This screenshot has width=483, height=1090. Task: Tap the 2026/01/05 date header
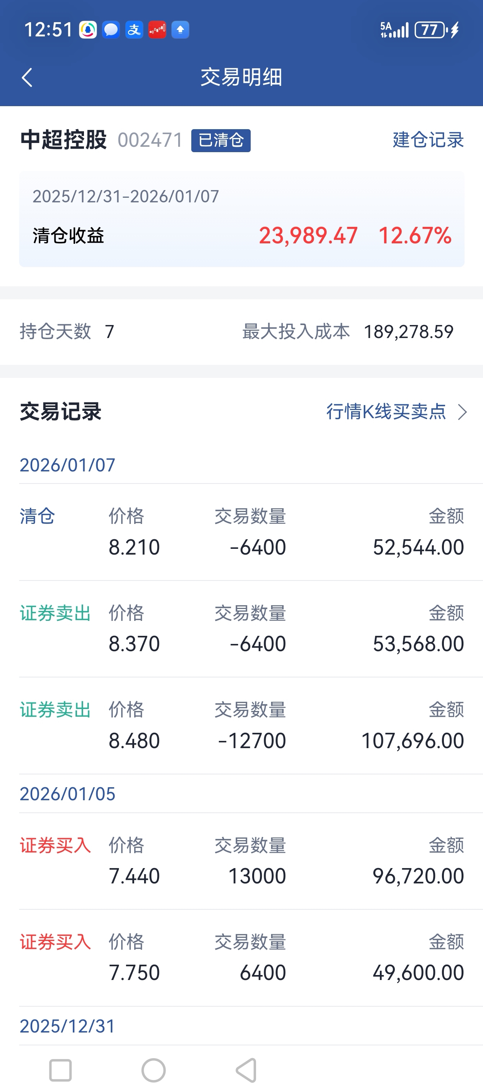tap(68, 794)
